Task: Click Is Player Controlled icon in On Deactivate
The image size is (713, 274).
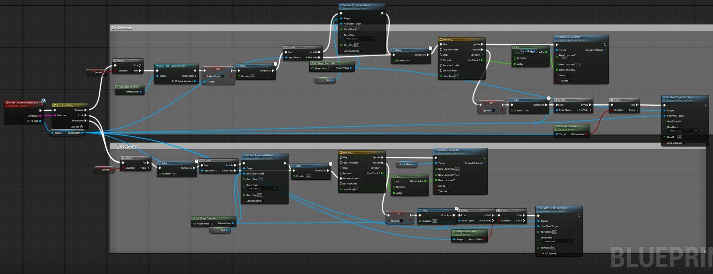Action: click(454, 231)
